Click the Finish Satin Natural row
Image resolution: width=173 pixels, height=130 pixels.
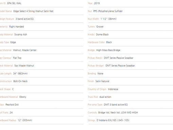pos(130,81)
